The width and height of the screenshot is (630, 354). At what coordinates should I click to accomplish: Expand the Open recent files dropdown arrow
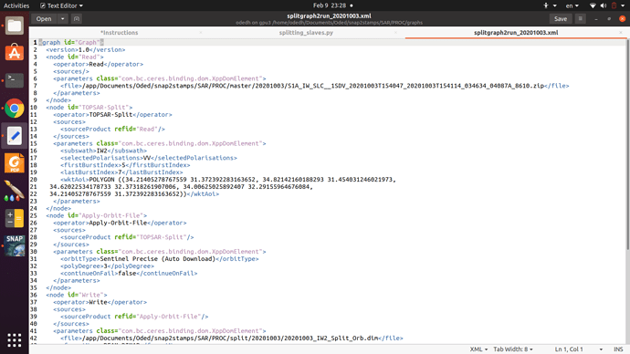[63, 19]
